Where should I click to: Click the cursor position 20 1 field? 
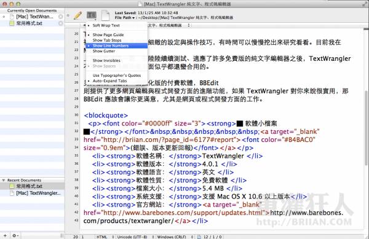pyautogui.click(x=79, y=237)
